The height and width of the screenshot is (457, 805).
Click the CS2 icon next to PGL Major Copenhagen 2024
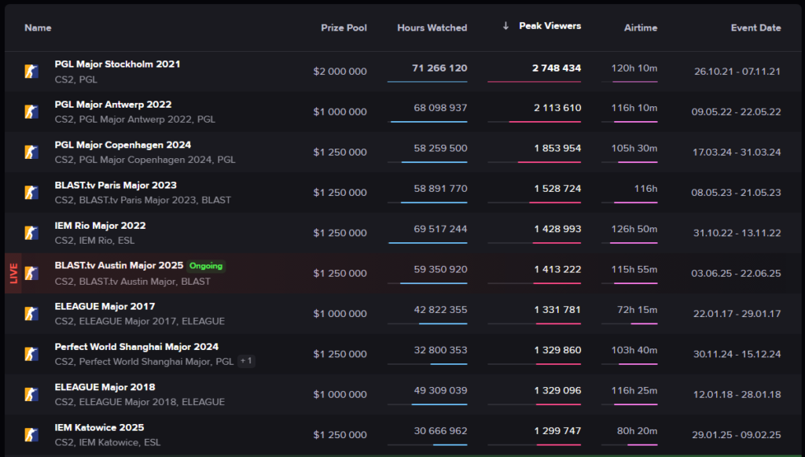pos(31,152)
